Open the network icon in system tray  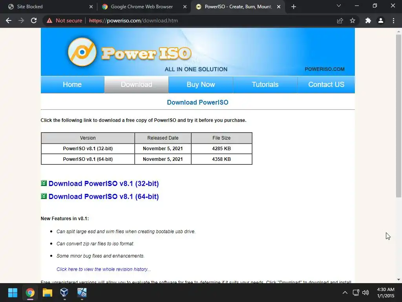coord(356,293)
